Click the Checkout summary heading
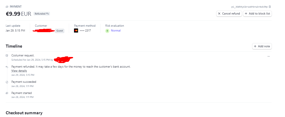Viewport: 285px width, 117px height. (x=24, y=113)
